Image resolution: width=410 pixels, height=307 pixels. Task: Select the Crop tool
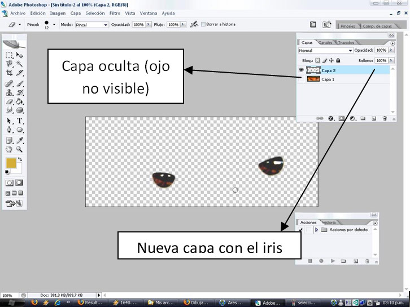coord(9,73)
